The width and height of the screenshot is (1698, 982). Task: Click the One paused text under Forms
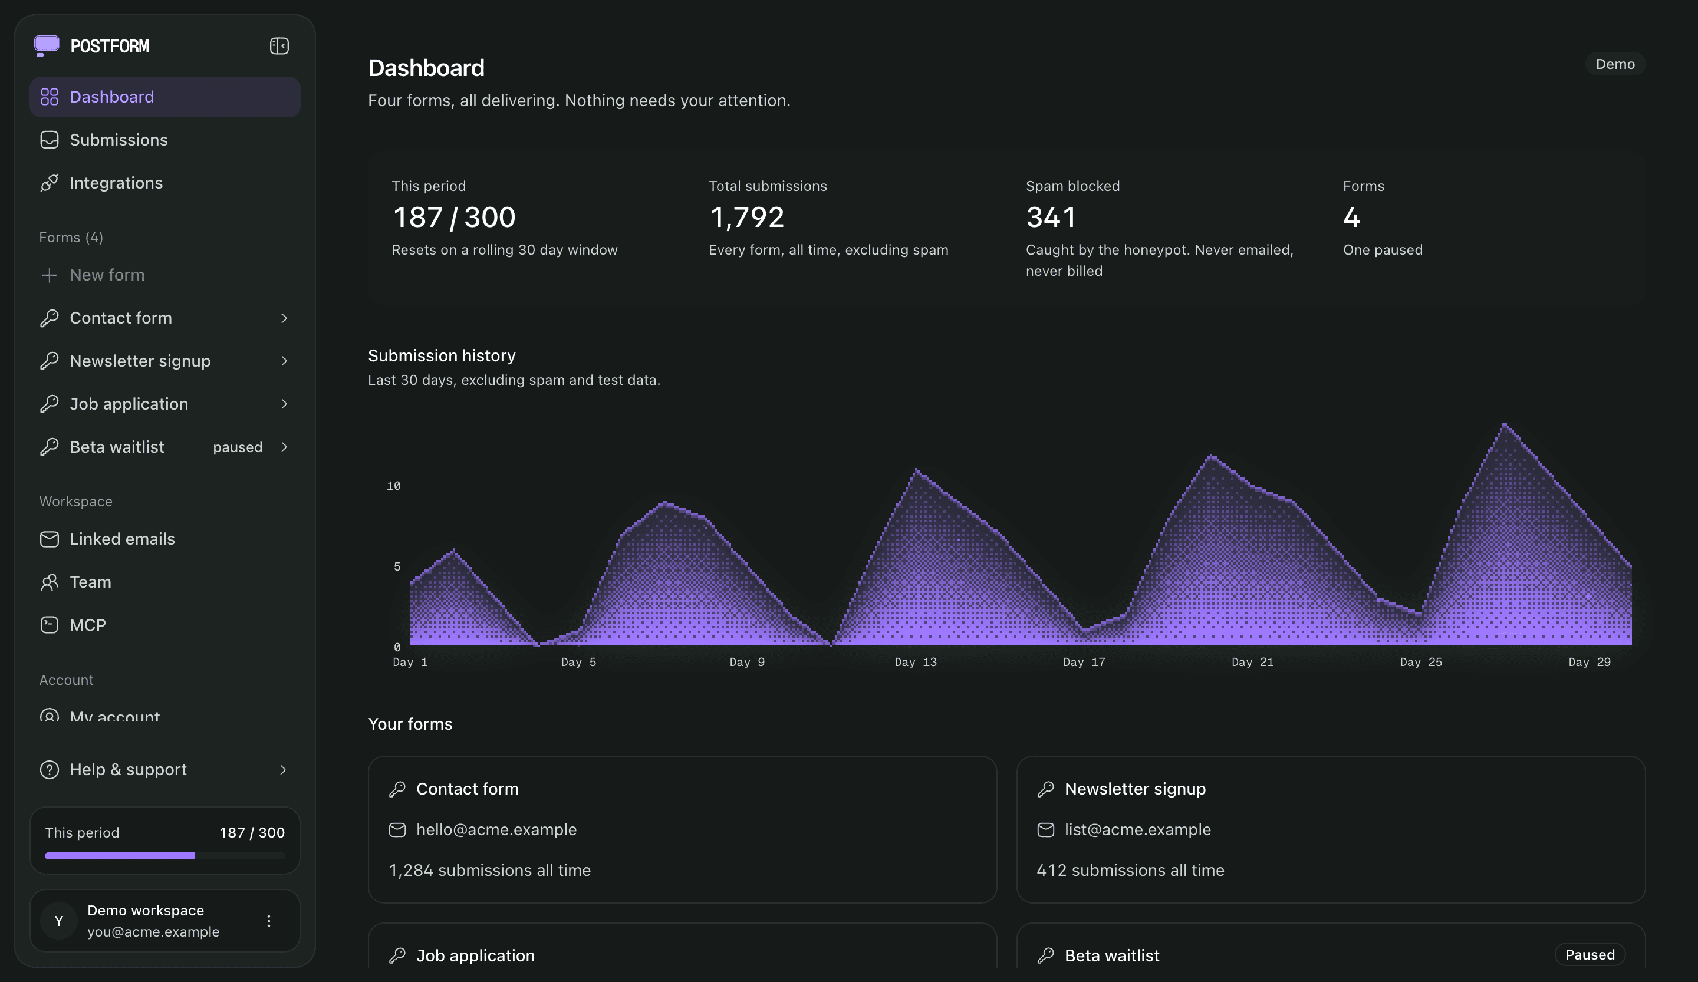tap(1383, 250)
